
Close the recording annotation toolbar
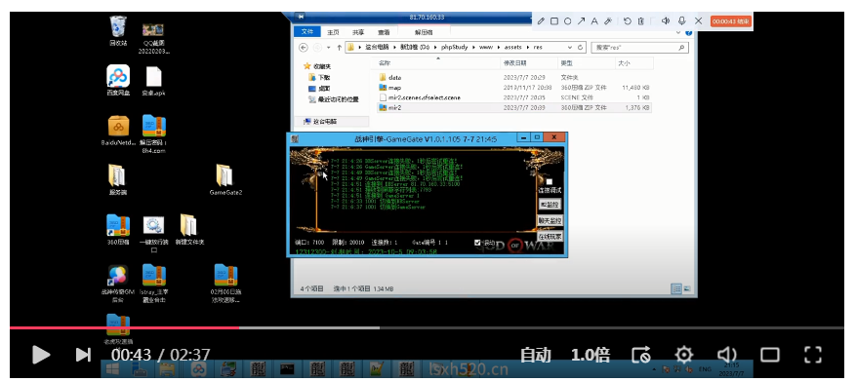point(698,21)
